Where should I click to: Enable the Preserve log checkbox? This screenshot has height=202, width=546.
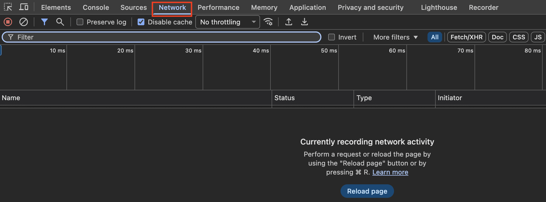click(80, 22)
